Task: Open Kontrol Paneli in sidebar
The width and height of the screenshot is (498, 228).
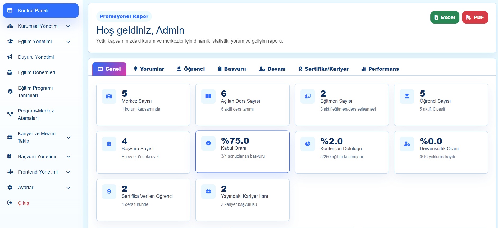Action: pos(41,11)
